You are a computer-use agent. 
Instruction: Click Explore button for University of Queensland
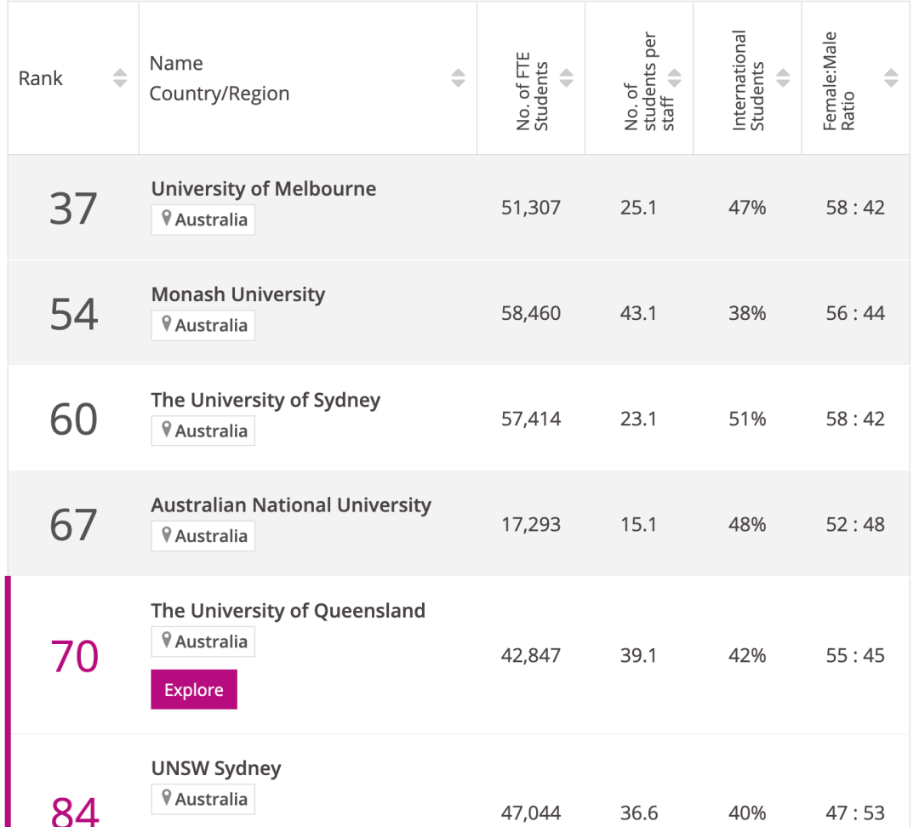(194, 690)
